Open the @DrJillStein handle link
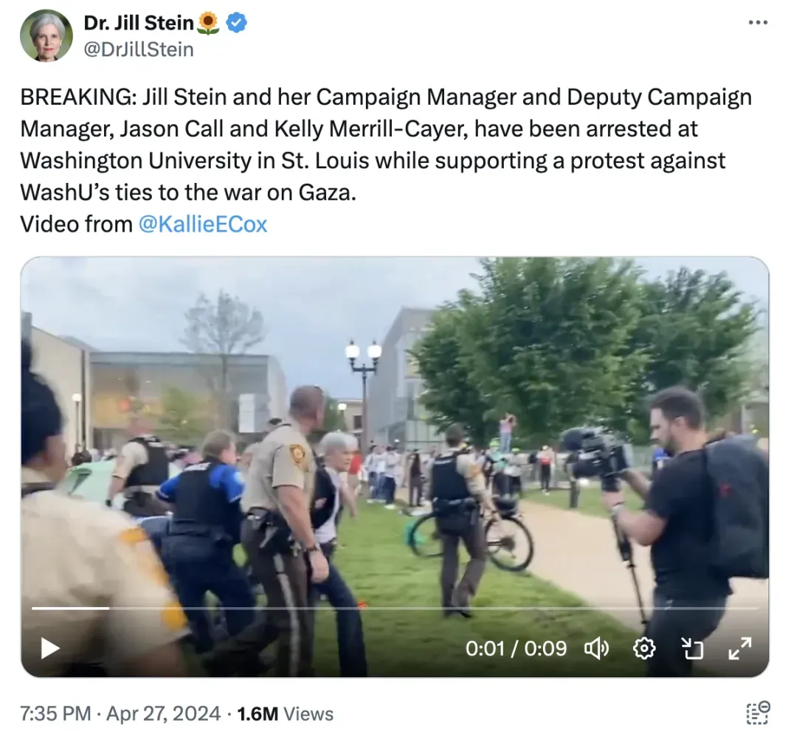 pyautogui.click(x=139, y=49)
